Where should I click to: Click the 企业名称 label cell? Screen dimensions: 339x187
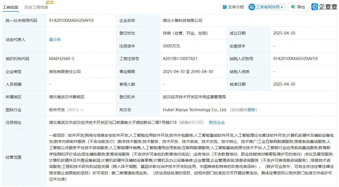click(138, 20)
